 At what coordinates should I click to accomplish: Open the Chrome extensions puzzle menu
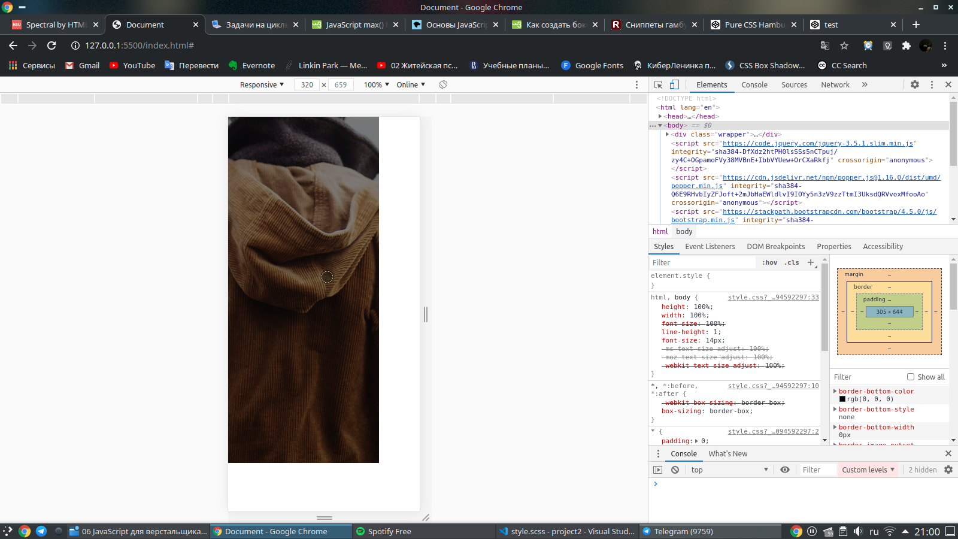click(x=907, y=46)
